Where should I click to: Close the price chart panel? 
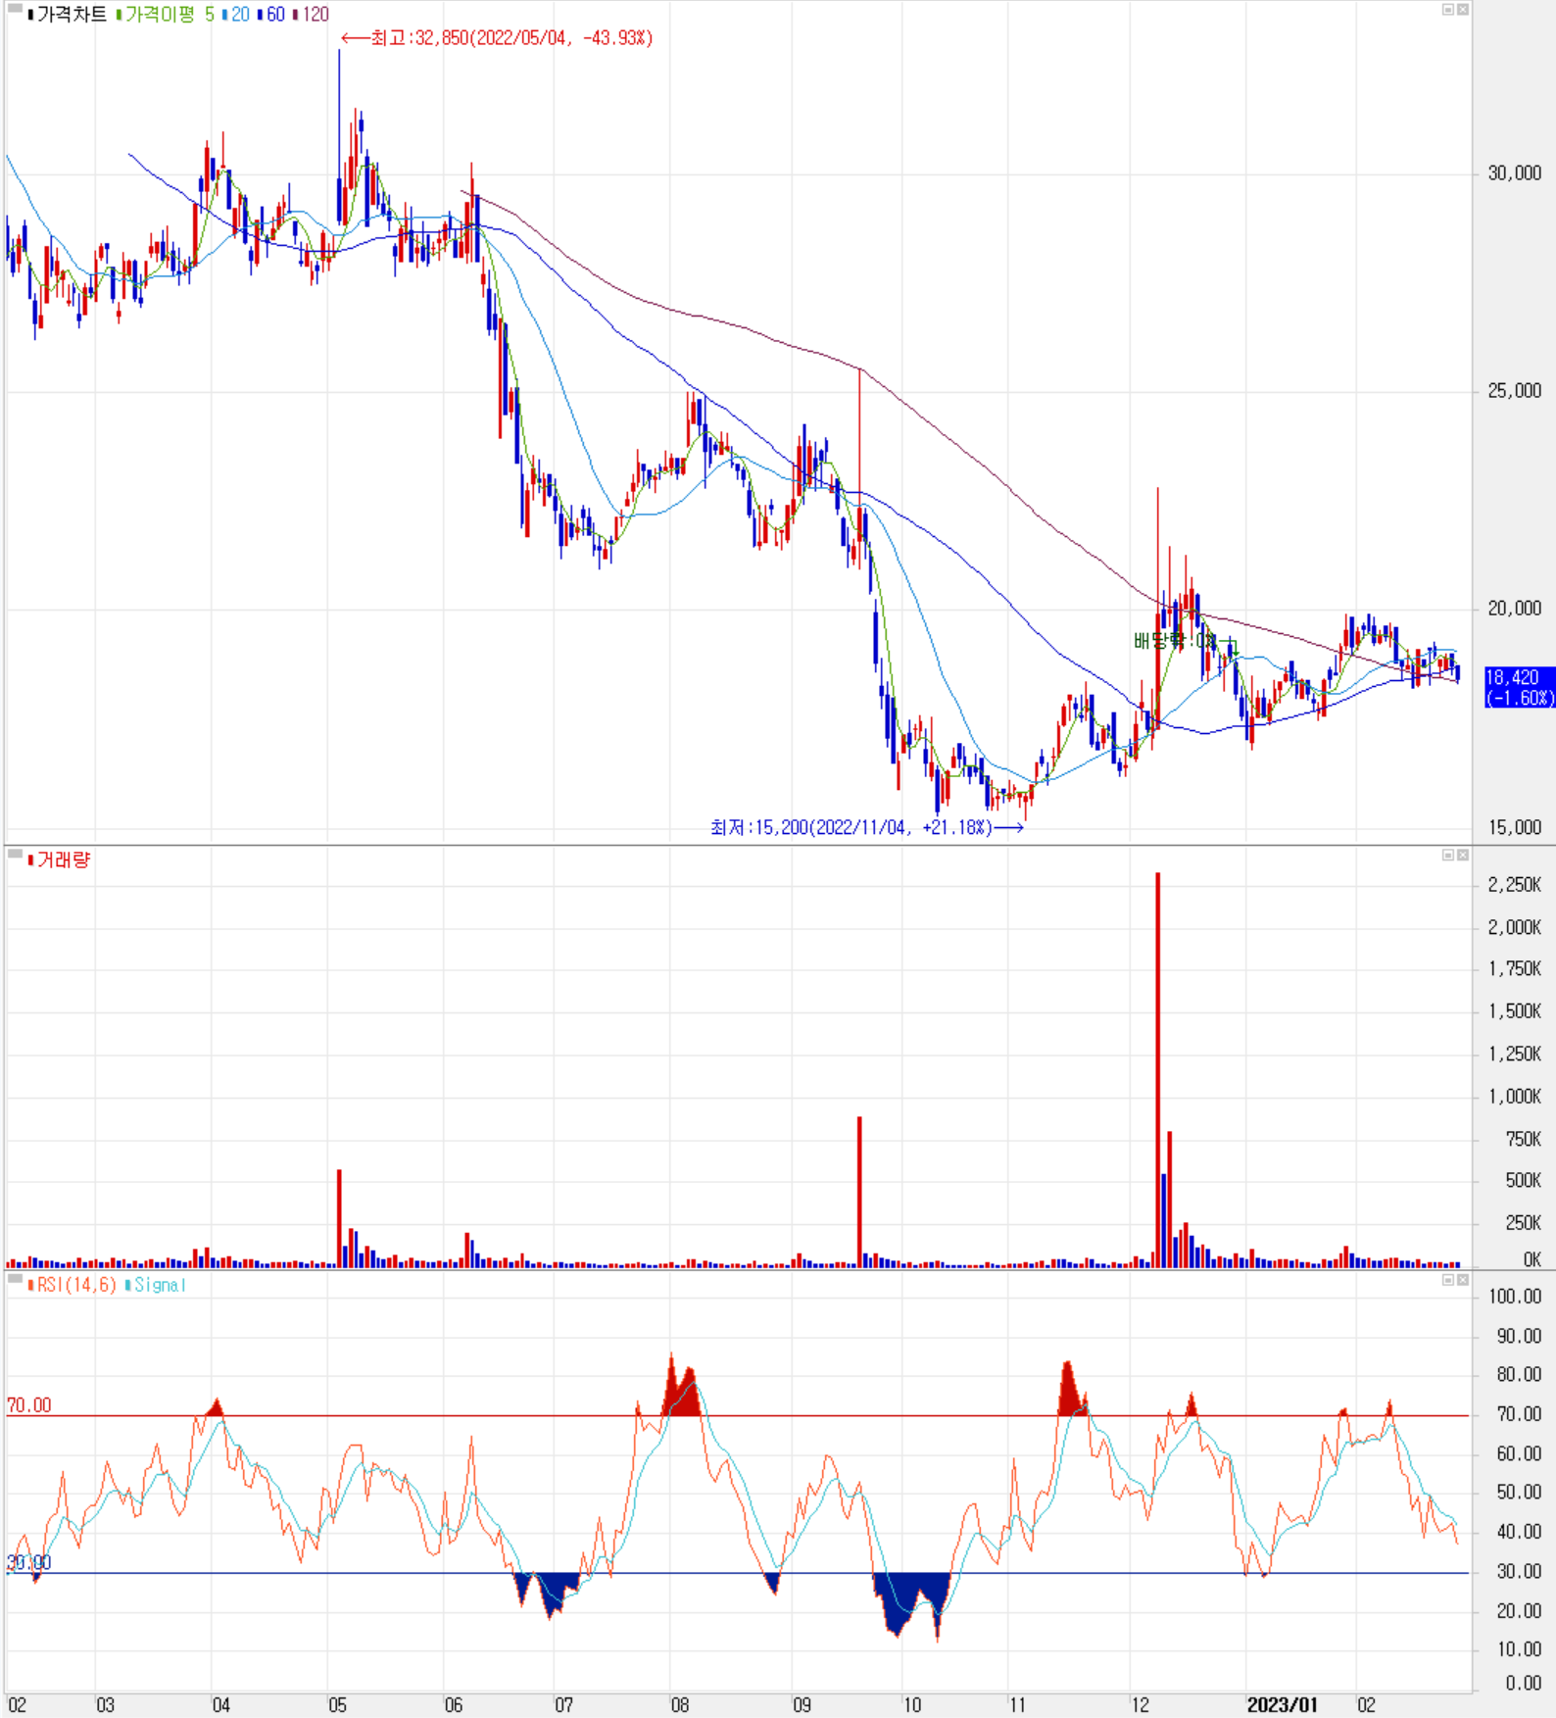click(x=1463, y=10)
